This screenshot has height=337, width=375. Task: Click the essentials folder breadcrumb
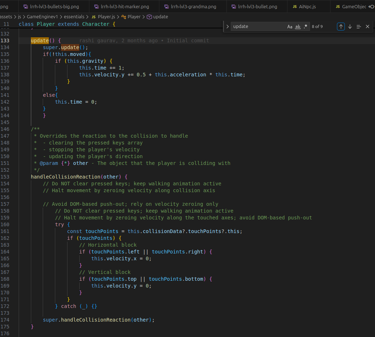coord(74,17)
